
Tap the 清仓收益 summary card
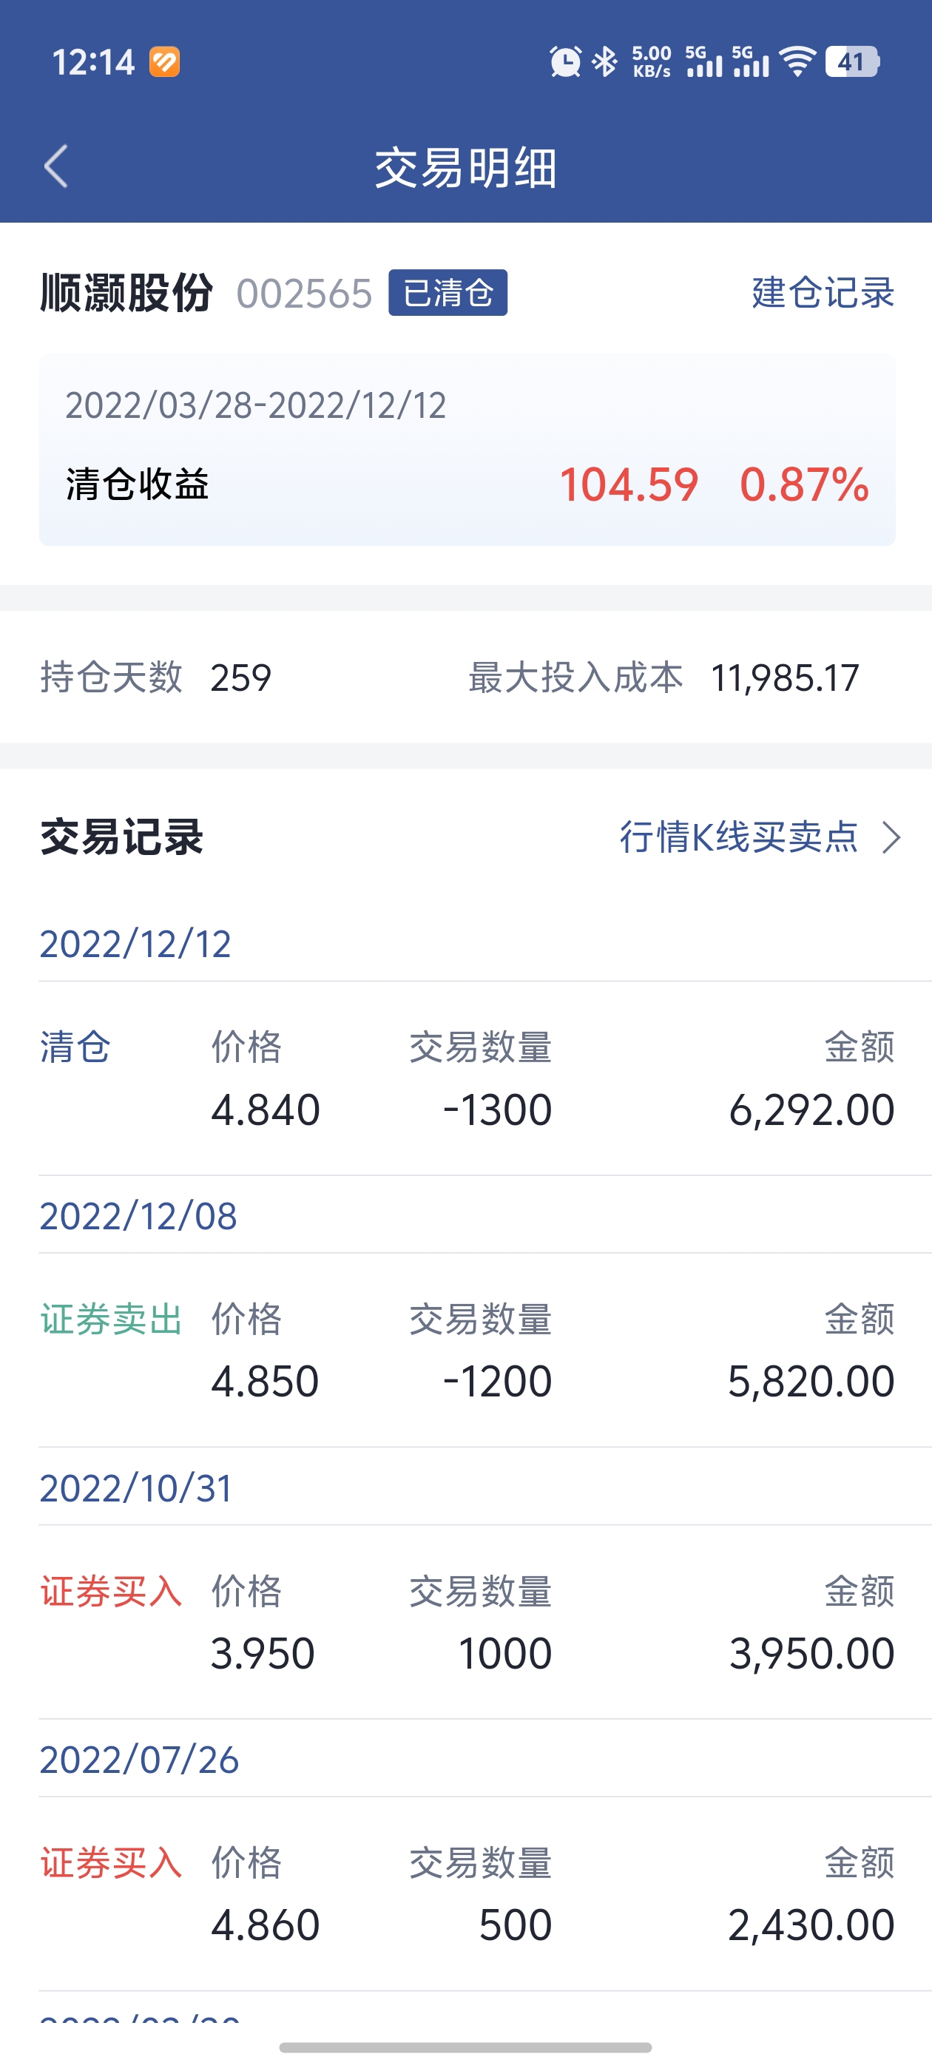click(467, 450)
